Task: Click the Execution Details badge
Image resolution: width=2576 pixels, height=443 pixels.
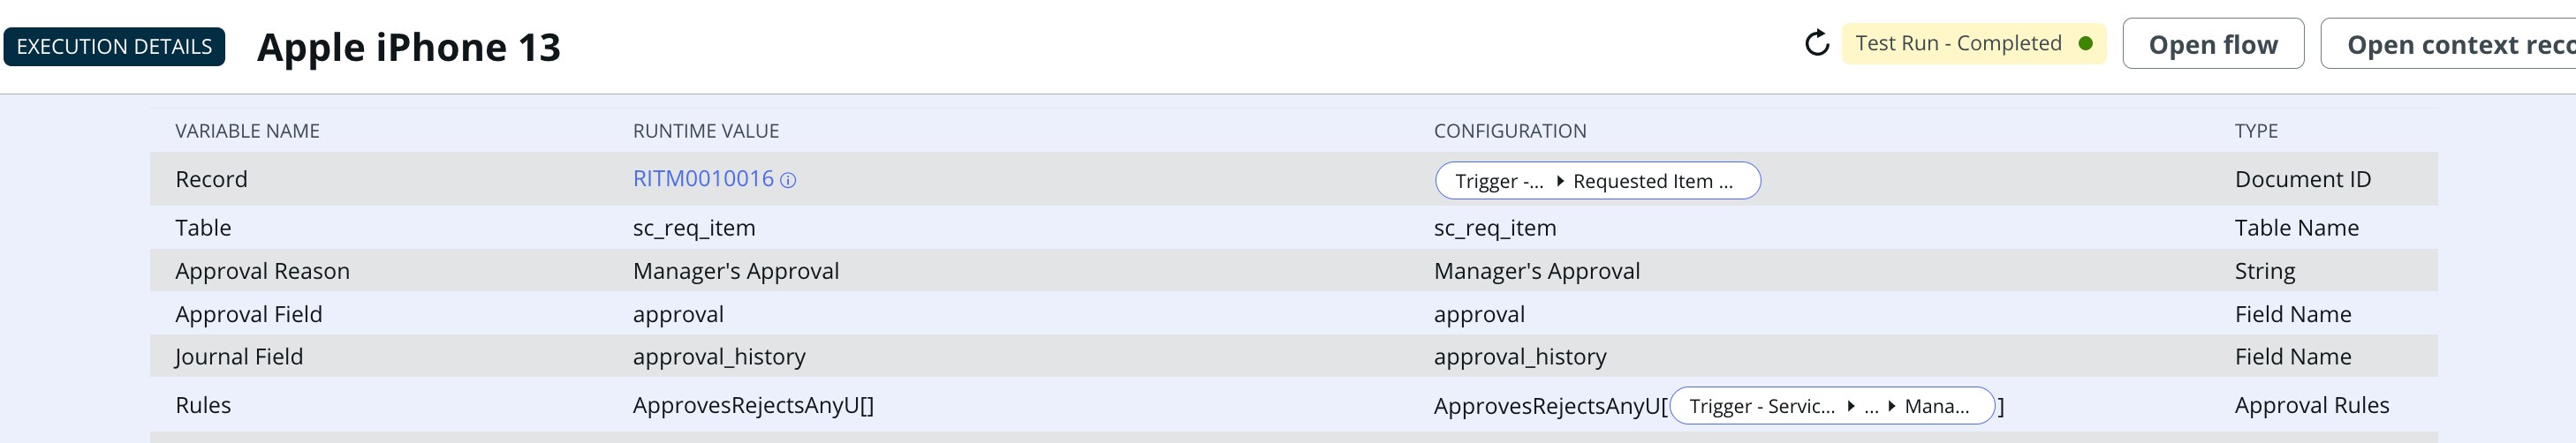Action: (114, 47)
